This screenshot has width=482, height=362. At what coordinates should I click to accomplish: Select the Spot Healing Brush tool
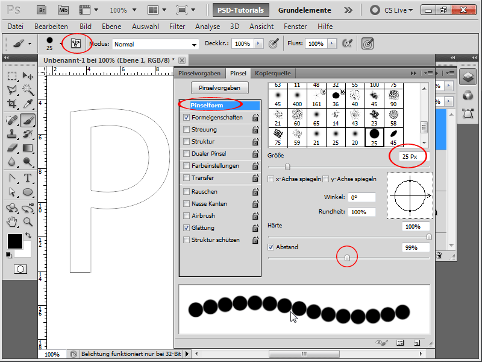point(12,120)
